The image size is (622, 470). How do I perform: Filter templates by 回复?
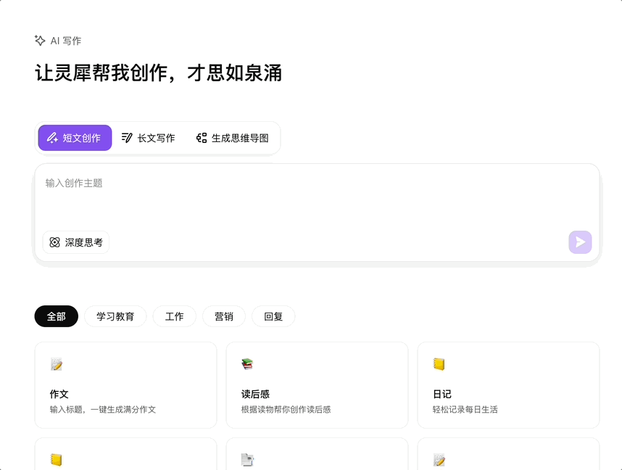pos(273,316)
